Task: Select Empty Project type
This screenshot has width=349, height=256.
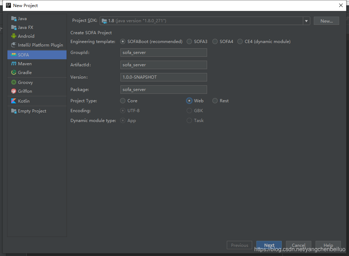Action: tap(37, 111)
